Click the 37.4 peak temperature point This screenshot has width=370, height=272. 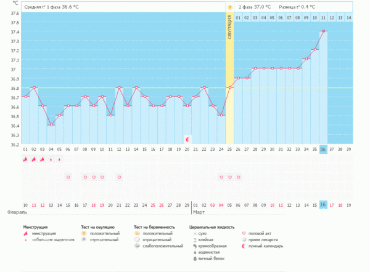tap(323, 31)
